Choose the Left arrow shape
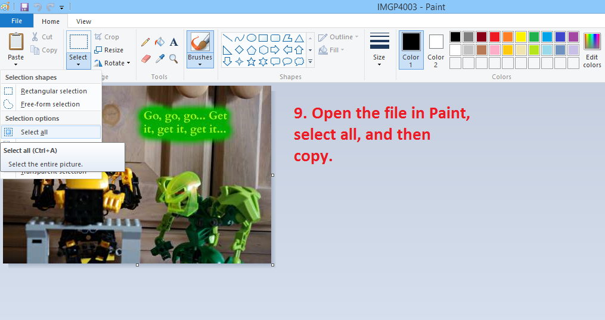Viewport: 605px width, 320px height. 287,50
